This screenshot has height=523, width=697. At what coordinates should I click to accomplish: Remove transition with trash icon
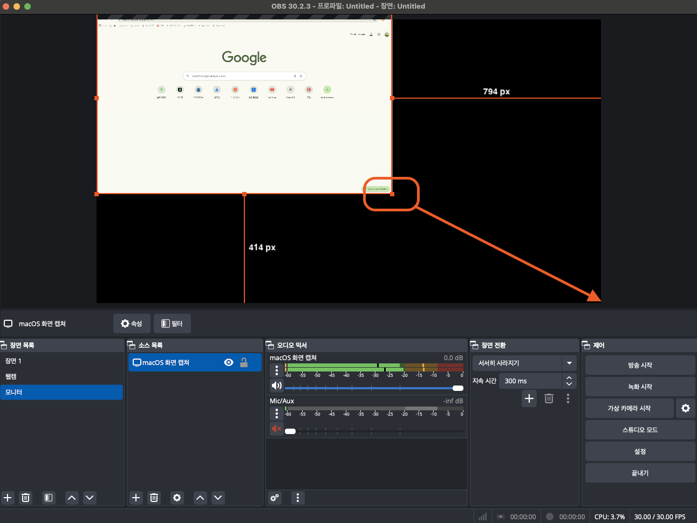click(549, 398)
